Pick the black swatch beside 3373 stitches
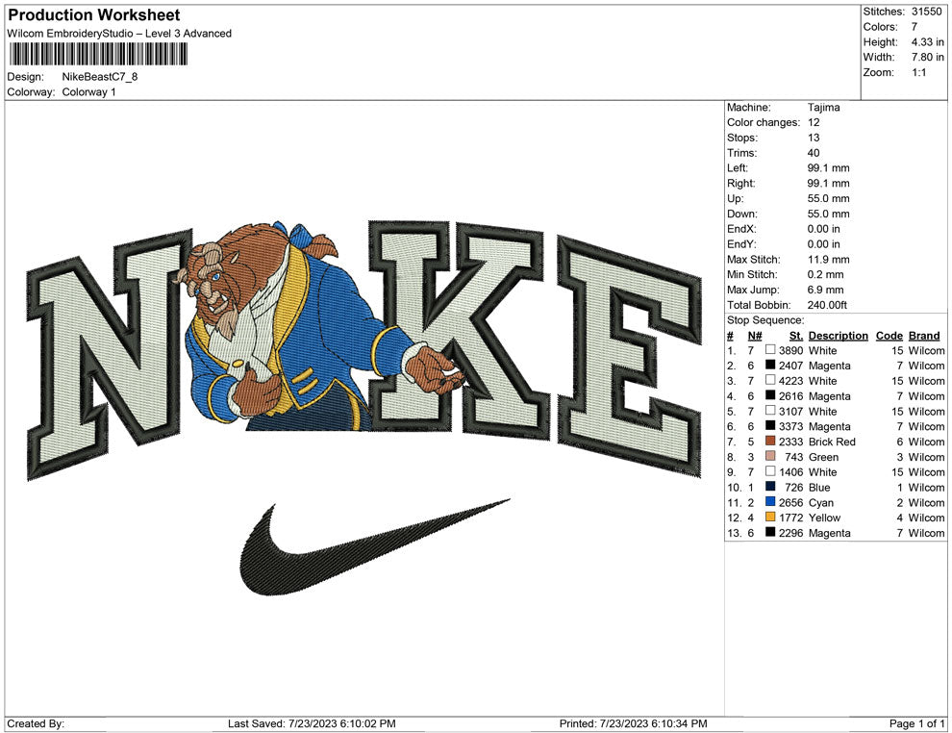 click(x=770, y=426)
